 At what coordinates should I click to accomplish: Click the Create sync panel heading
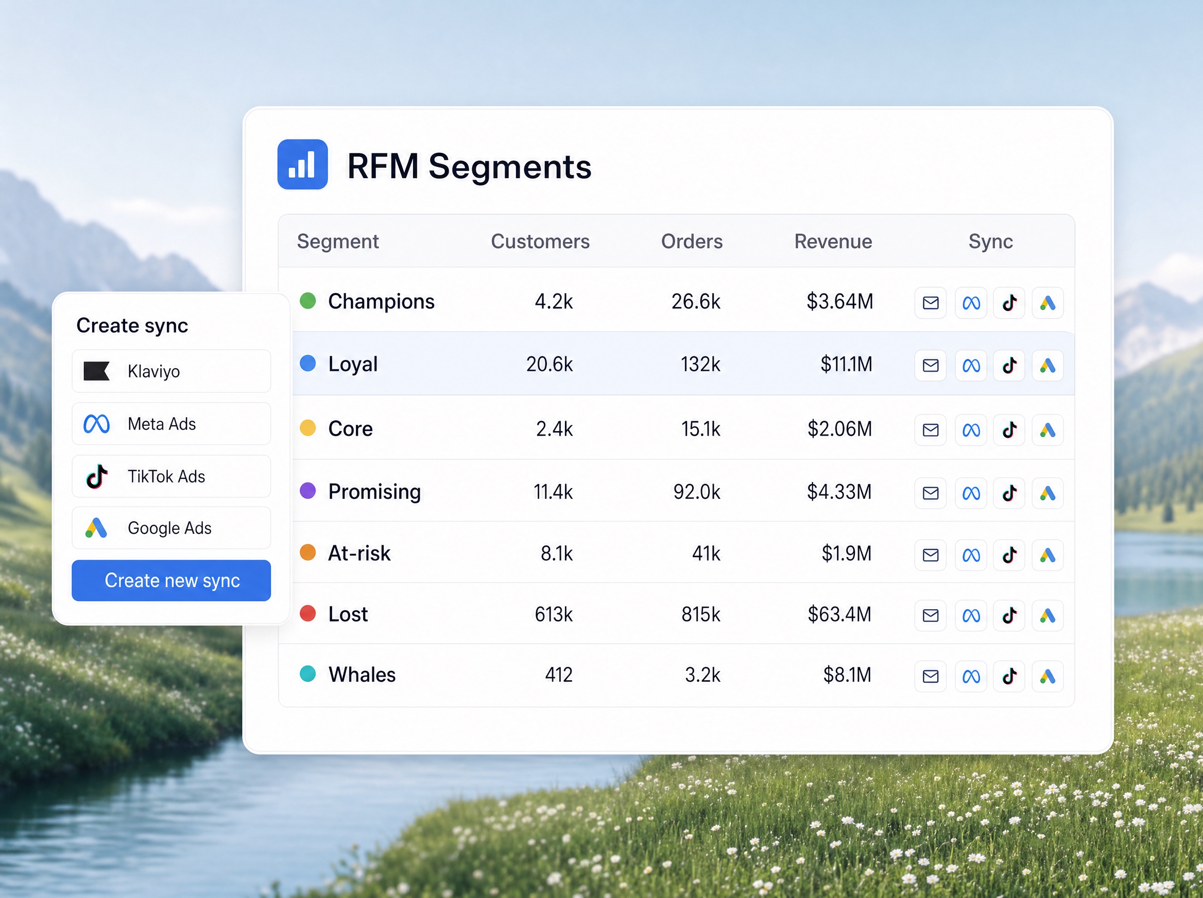132,325
